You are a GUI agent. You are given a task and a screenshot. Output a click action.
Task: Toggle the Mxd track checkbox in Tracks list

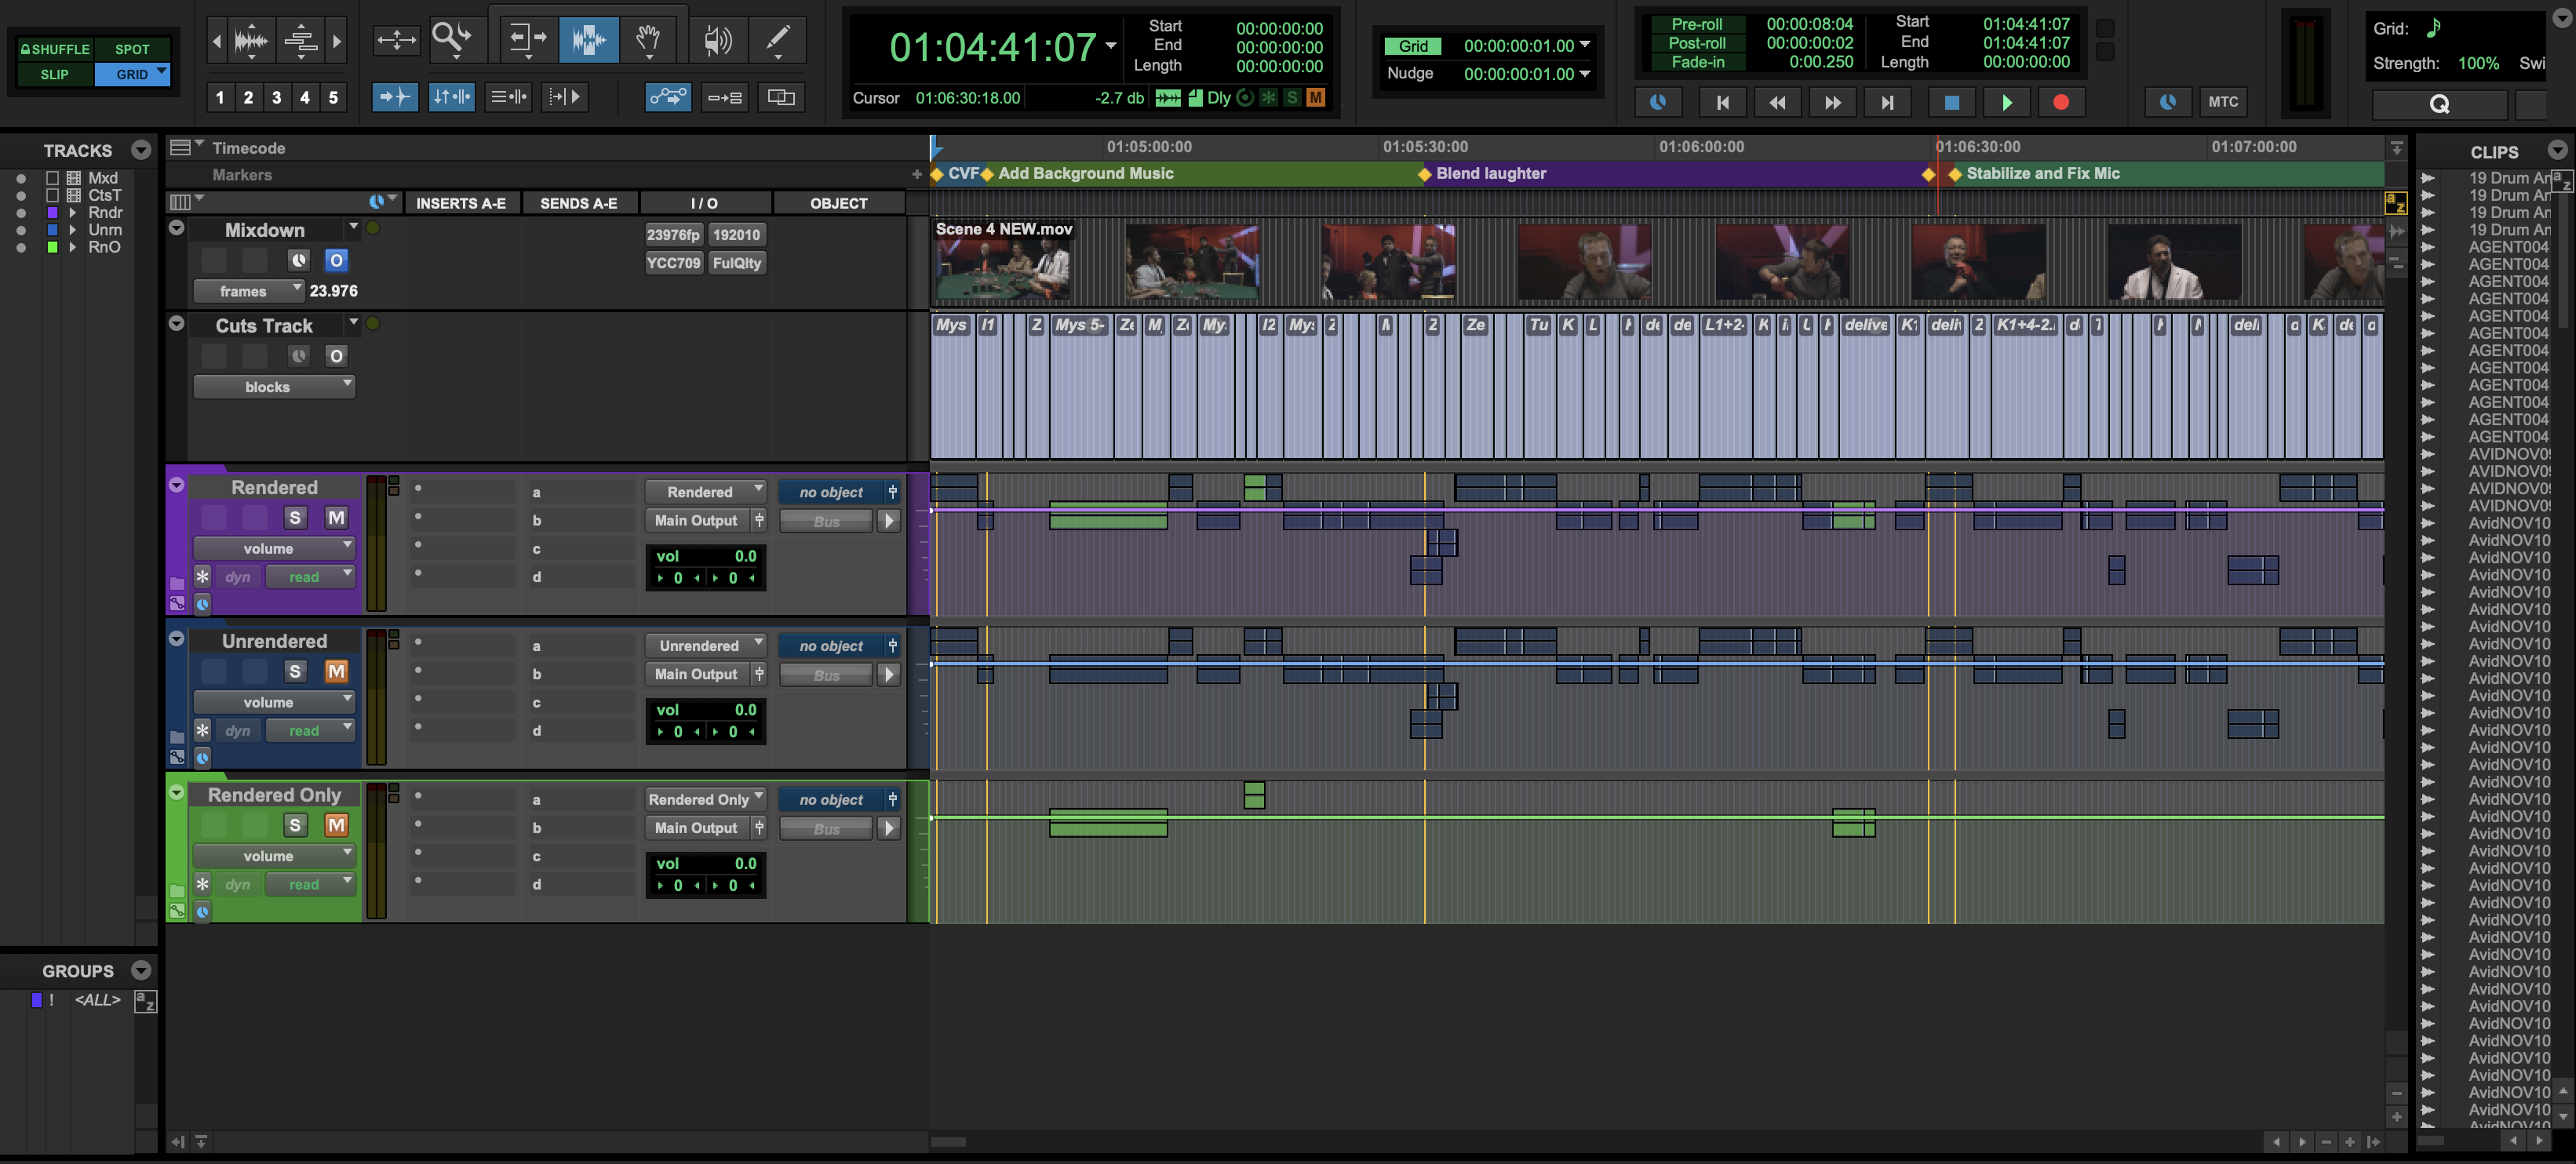(54, 177)
